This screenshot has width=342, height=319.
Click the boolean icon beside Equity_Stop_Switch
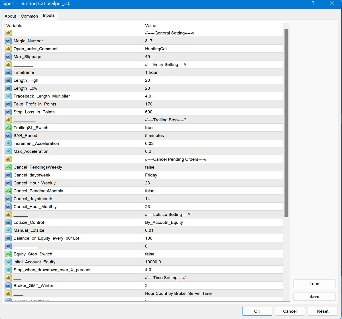[8, 254]
